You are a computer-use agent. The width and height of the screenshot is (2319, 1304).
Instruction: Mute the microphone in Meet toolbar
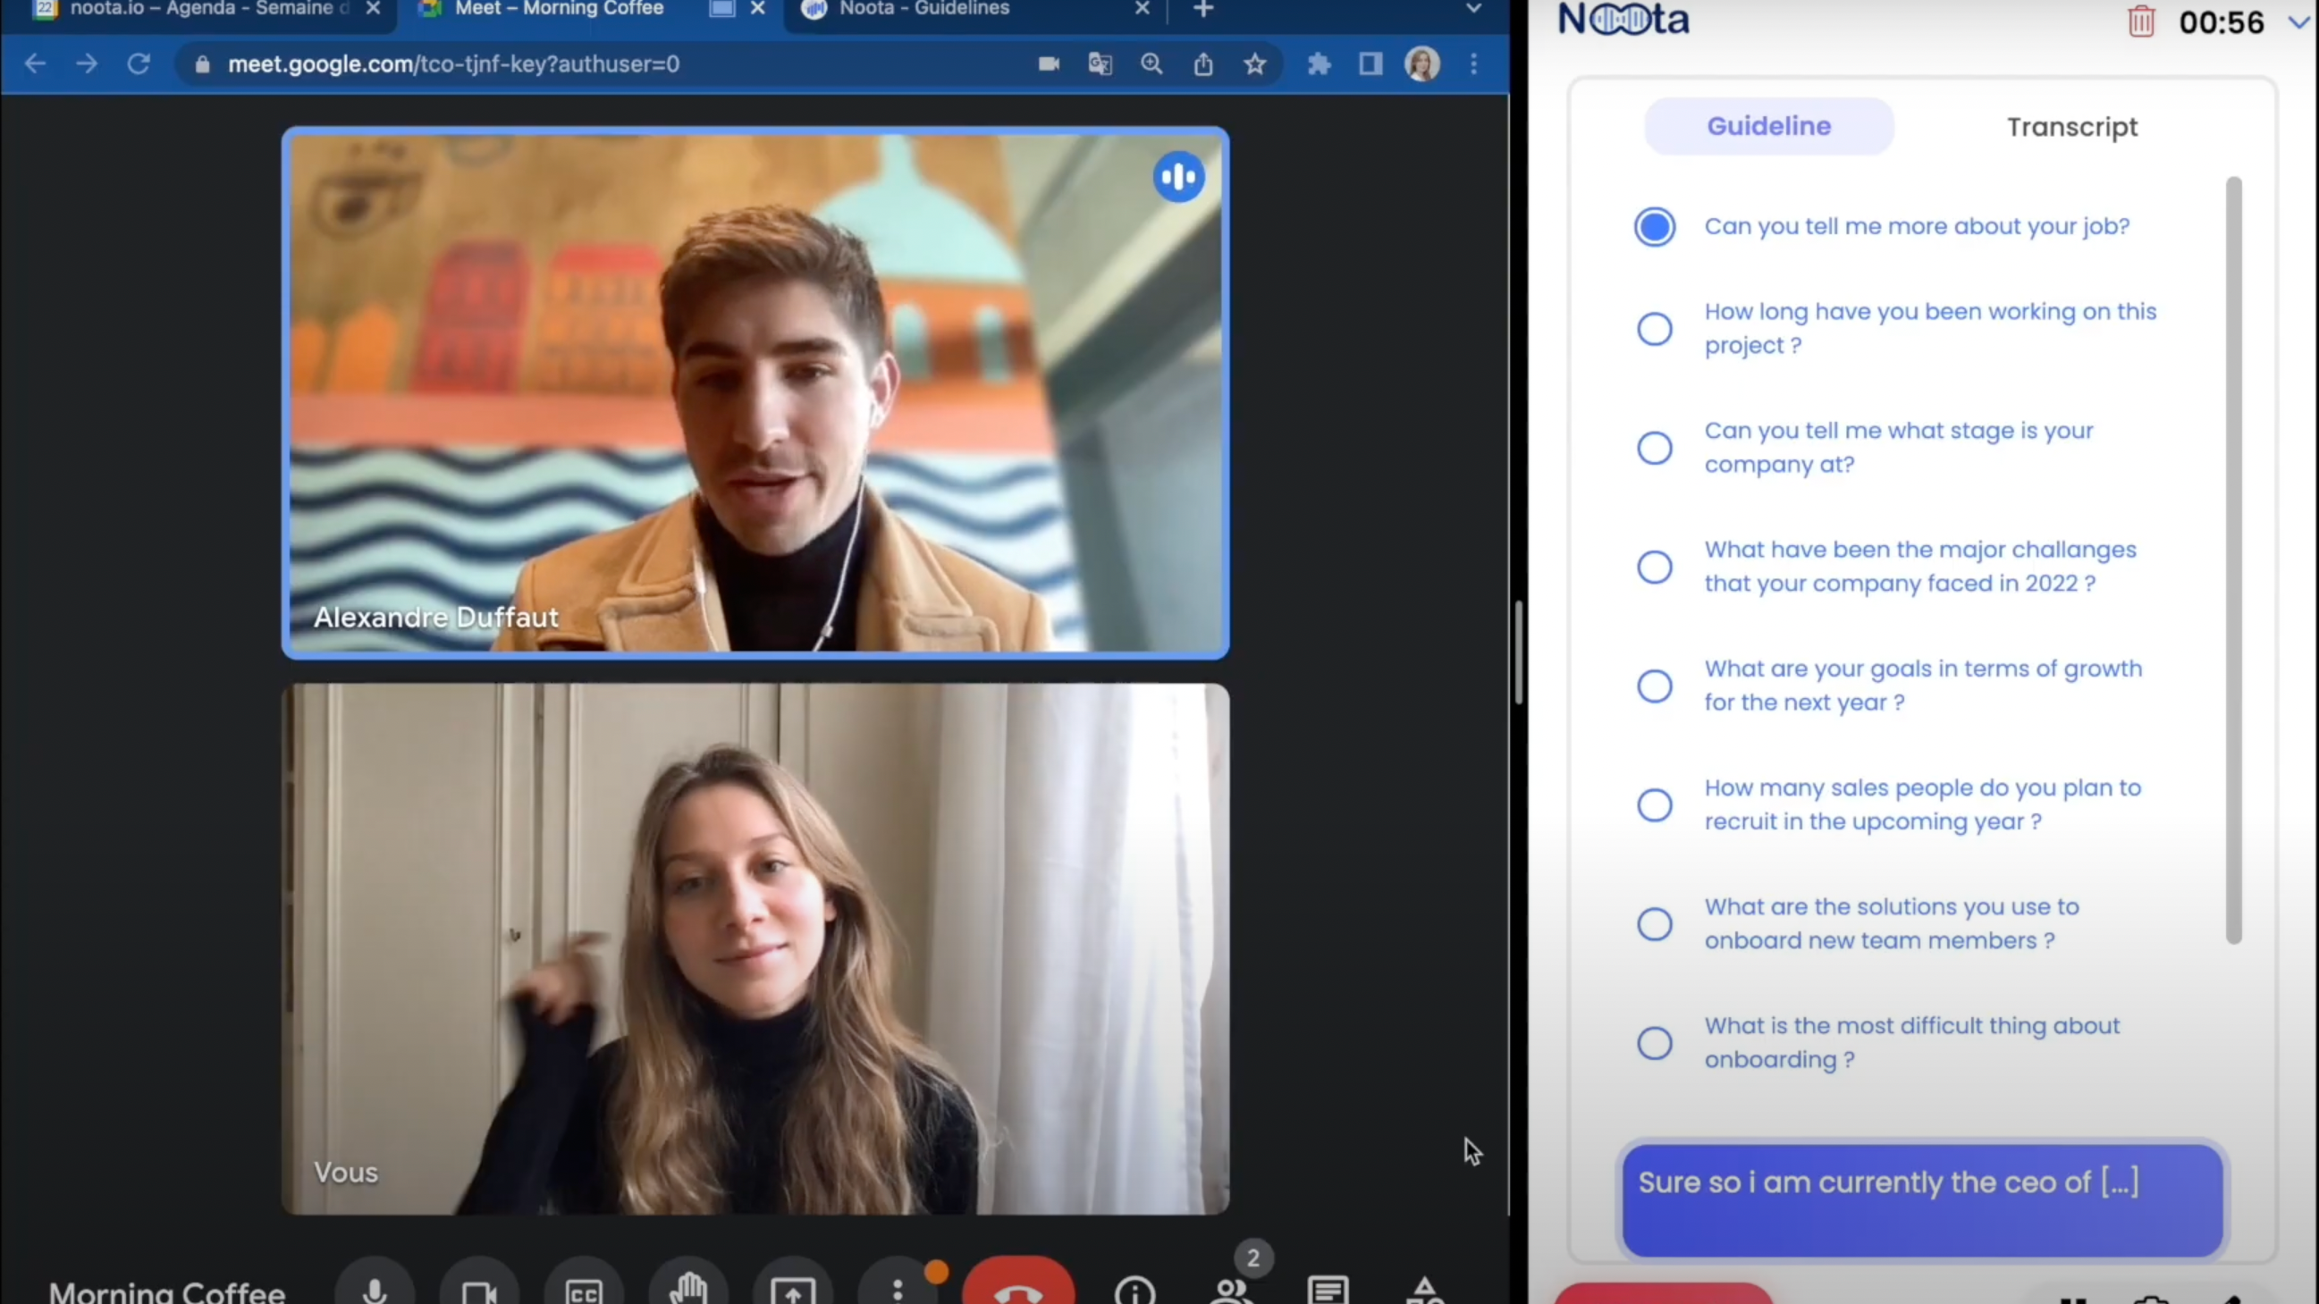(x=375, y=1289)
